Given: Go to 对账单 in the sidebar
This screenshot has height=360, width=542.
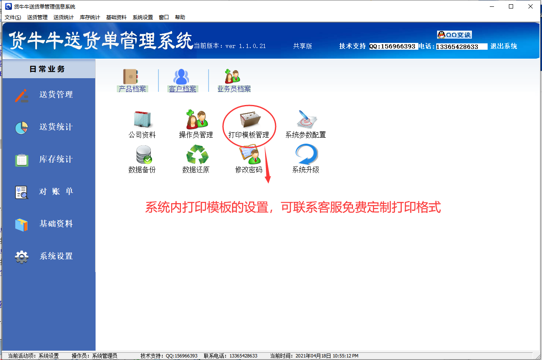Looking at the screenshot, I should pos(56,192).
